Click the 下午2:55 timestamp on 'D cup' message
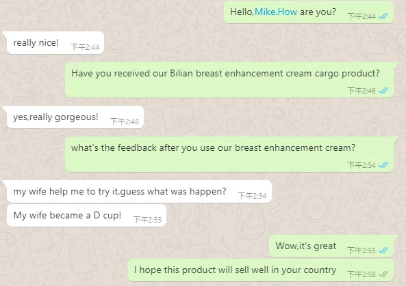 tap(147, 220)
